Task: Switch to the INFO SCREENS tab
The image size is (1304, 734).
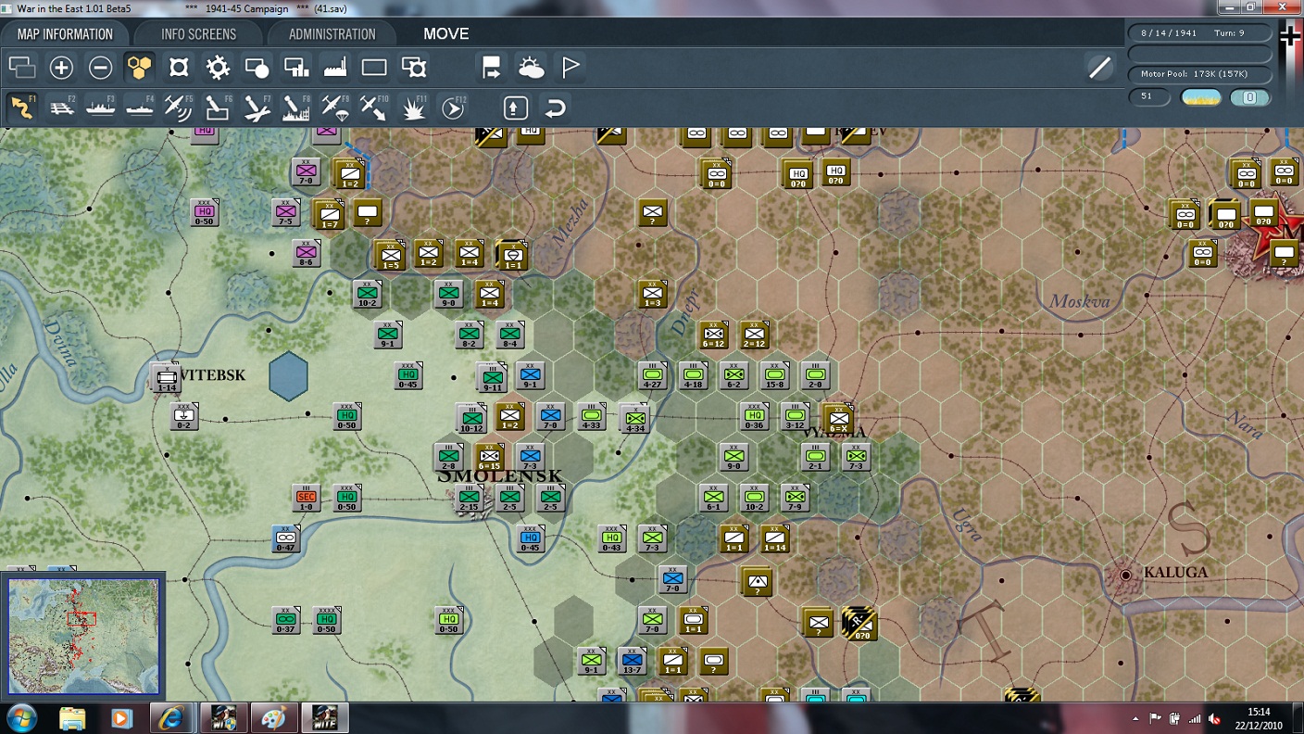Action: pos(198,34)
